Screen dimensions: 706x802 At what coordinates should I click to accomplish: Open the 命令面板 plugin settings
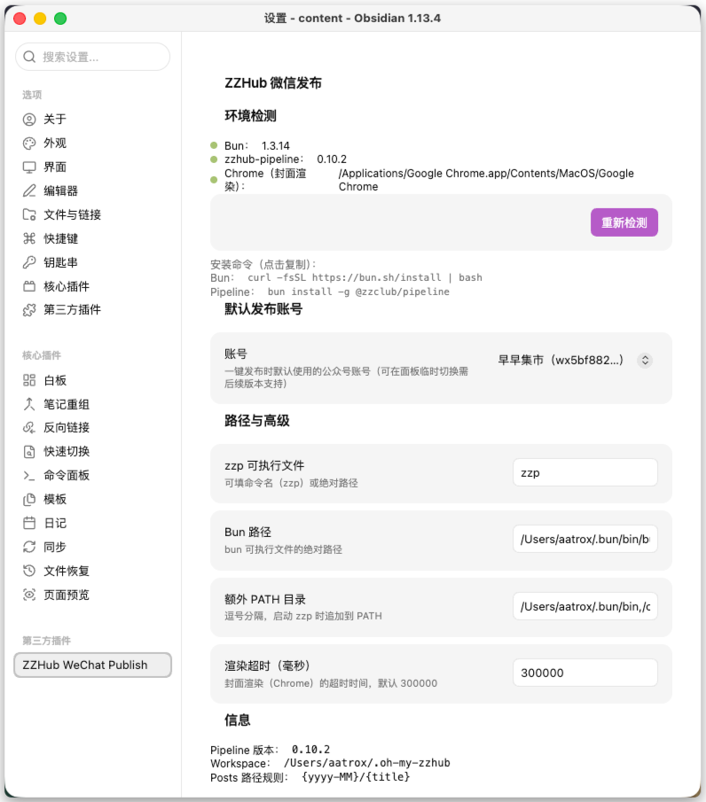(92, 476)
